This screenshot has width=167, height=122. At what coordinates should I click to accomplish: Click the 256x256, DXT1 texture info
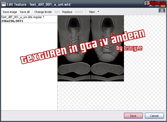click(12, 21)
